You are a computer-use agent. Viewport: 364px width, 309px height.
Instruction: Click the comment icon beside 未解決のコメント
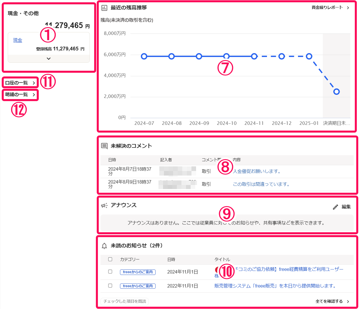104,146
